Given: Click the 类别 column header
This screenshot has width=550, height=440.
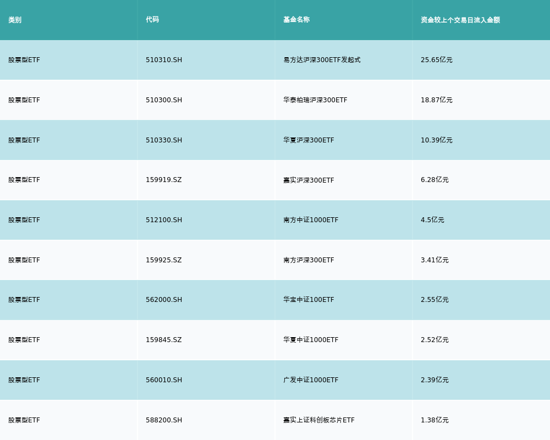Looking at the screenshot, I should [15, 20].
